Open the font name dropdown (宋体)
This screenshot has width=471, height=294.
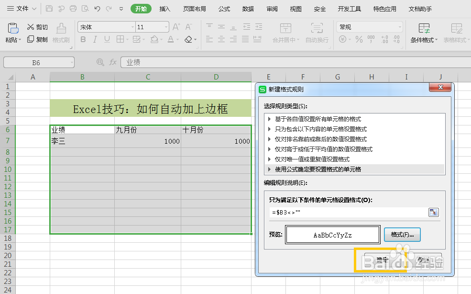click(x=132, y=27)
